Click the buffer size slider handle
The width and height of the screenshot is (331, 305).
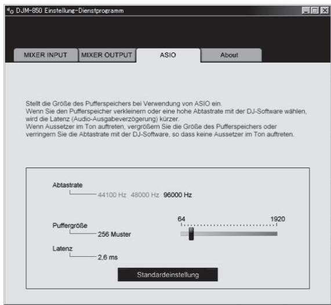click(191, 234)
